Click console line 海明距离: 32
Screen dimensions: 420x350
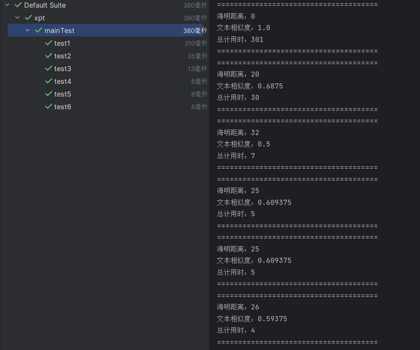[x=238, y=132]
